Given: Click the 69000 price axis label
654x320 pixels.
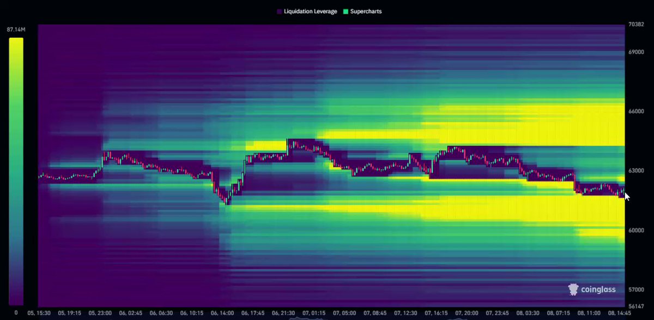Looking at the screenshot, I should pos(637,52).
